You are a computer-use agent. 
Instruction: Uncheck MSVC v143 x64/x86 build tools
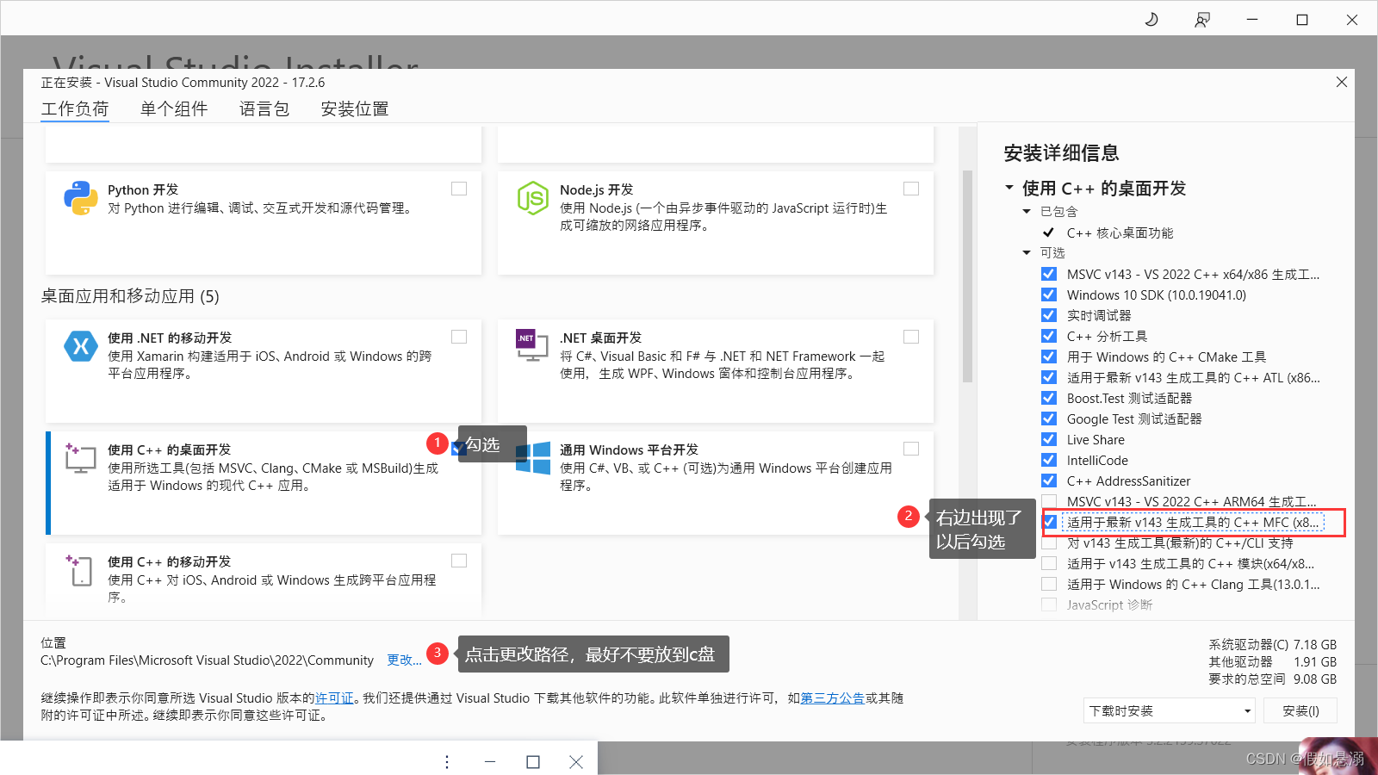click(x=1049, y=274)
